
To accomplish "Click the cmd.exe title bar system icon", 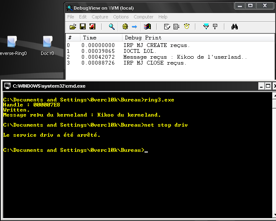I will (x=7, y=86).
